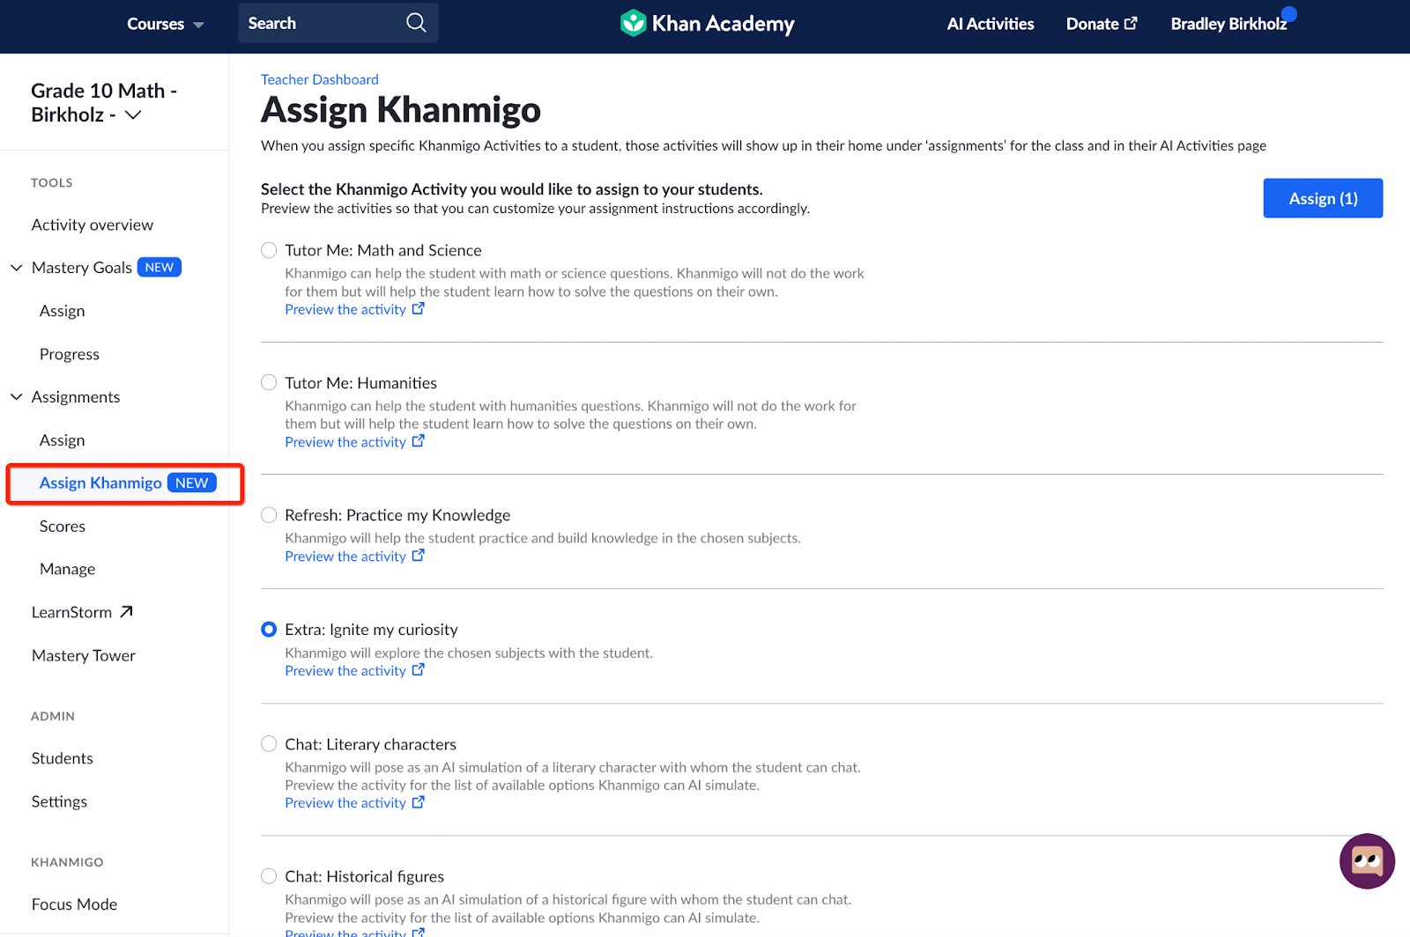1410x937 pixels.
Task: Expand the Grade 10 Math class chevron
Action: click(132, 114)
